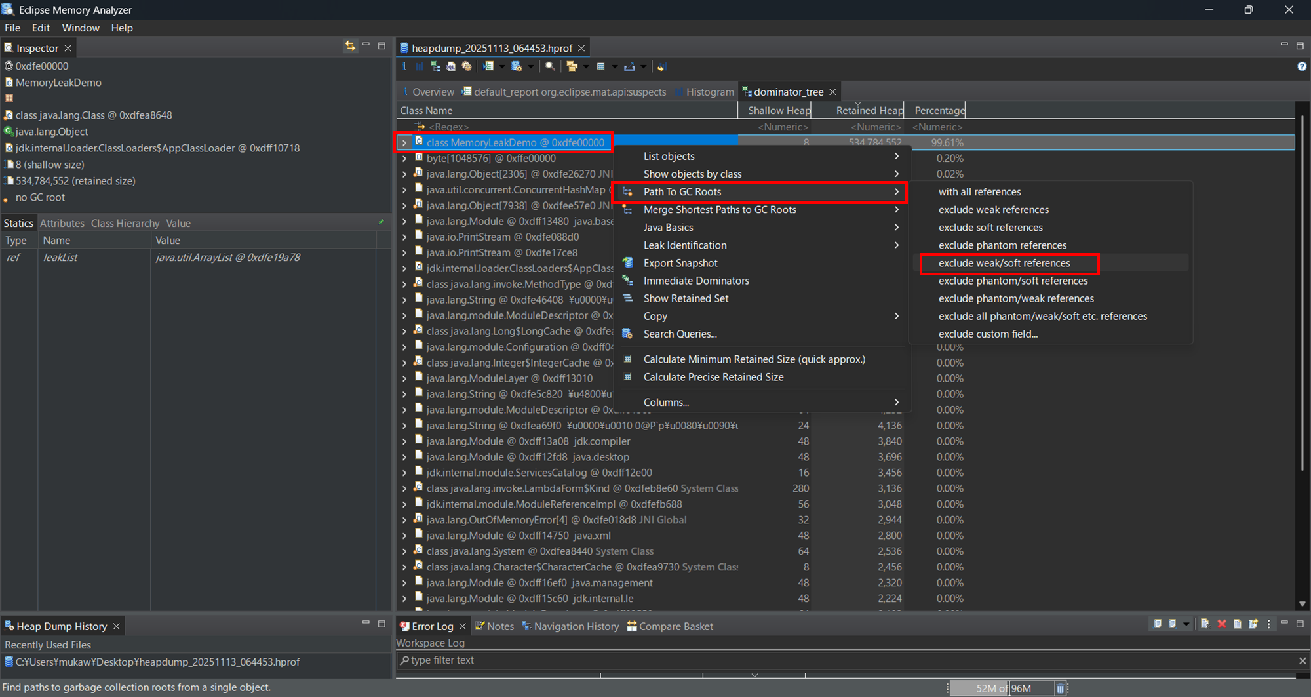
Task: Select the Create Histogram toolbar icon
Action: 420,66
